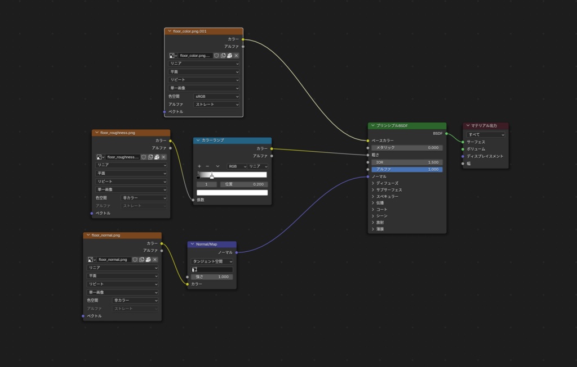The height and width of the screenshot is (367, 577).
Task: Unlink image with X icon in floor_normal.png node
Action: [155, 260]
